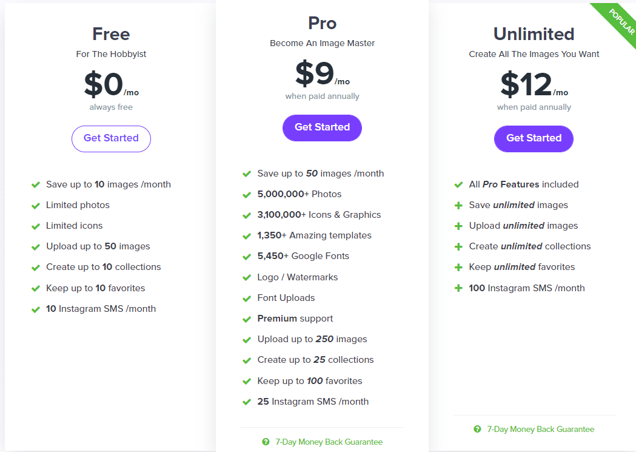Click checkmark next to Premium support
Viewport: 636px width, 452px height.
(247, 319)
